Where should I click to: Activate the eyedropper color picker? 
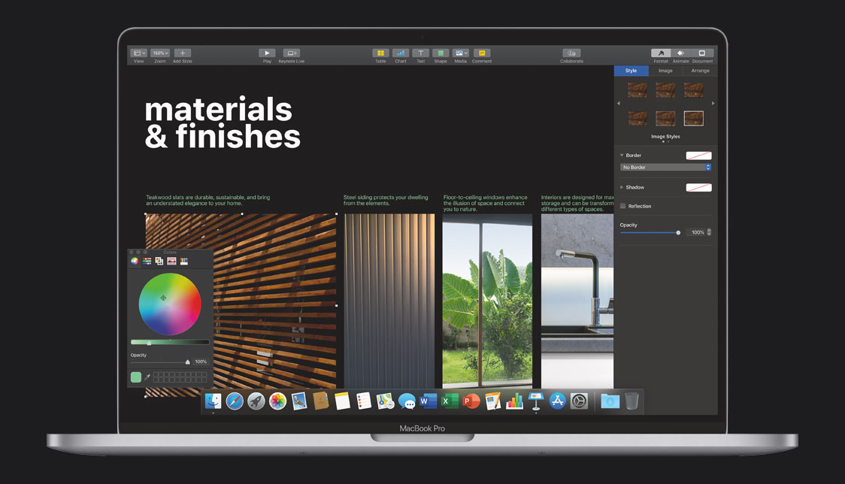click(x=147, y=377)
